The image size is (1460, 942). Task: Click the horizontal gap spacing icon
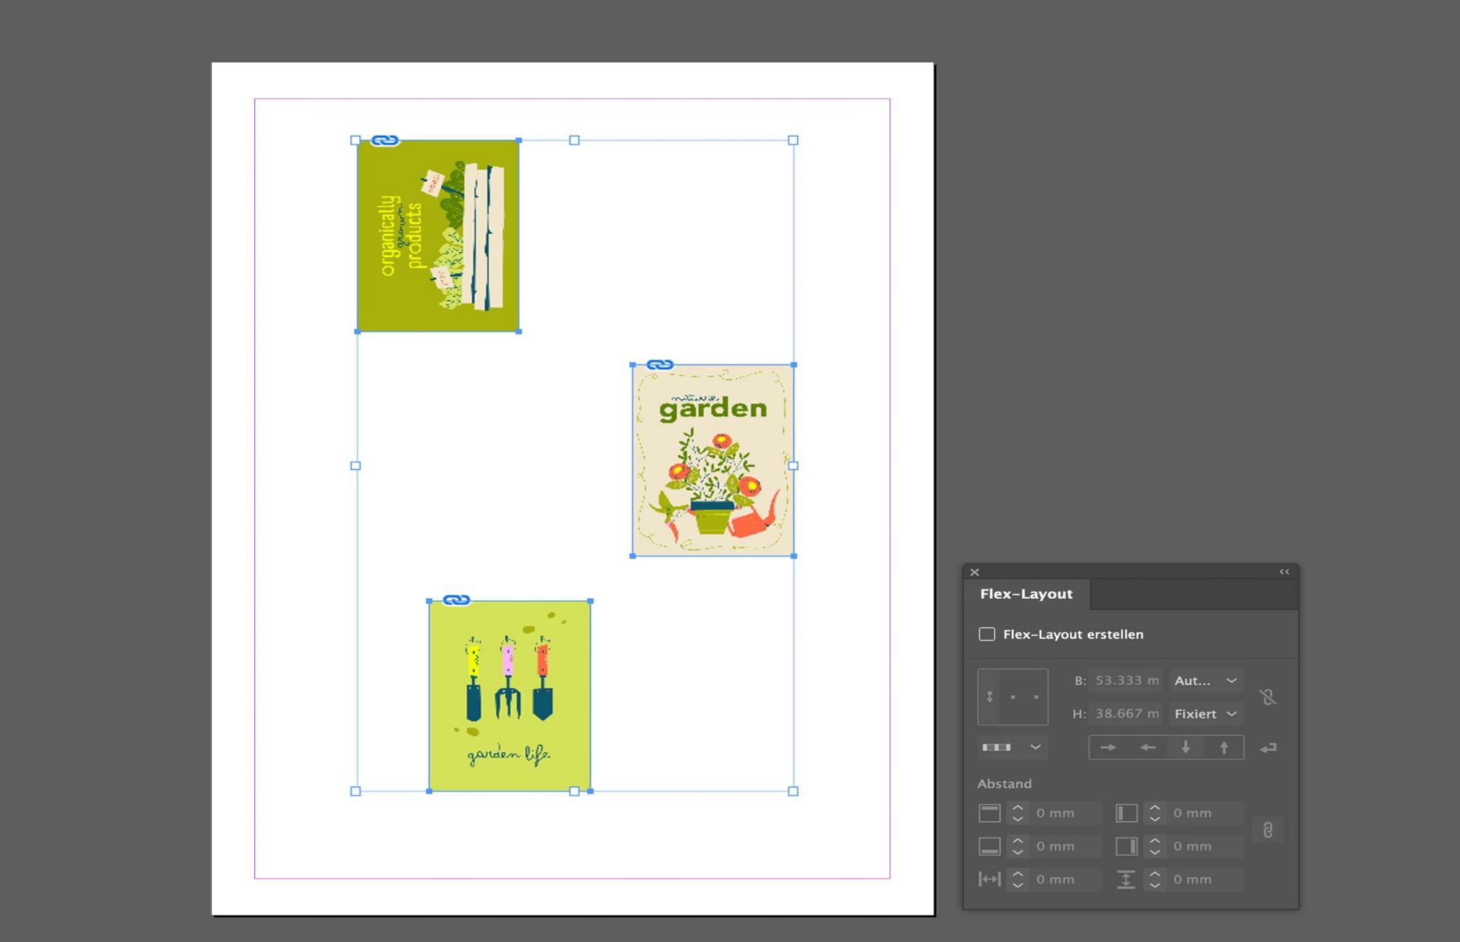coord(989,879)
